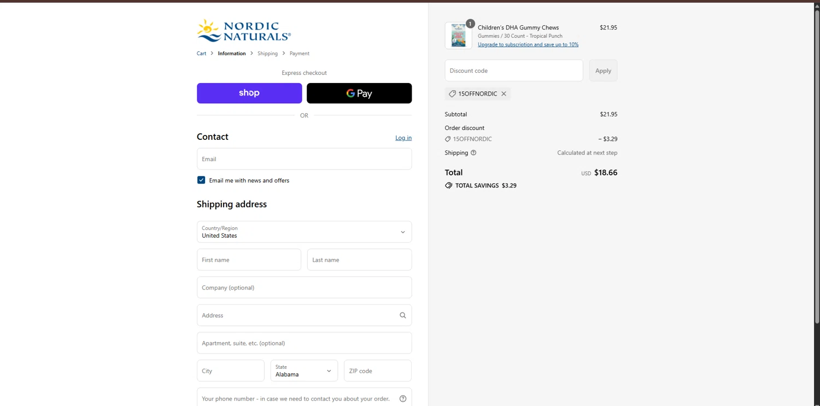
Task: Click the Total Savings tag icon
Action: tap(449, 186)
